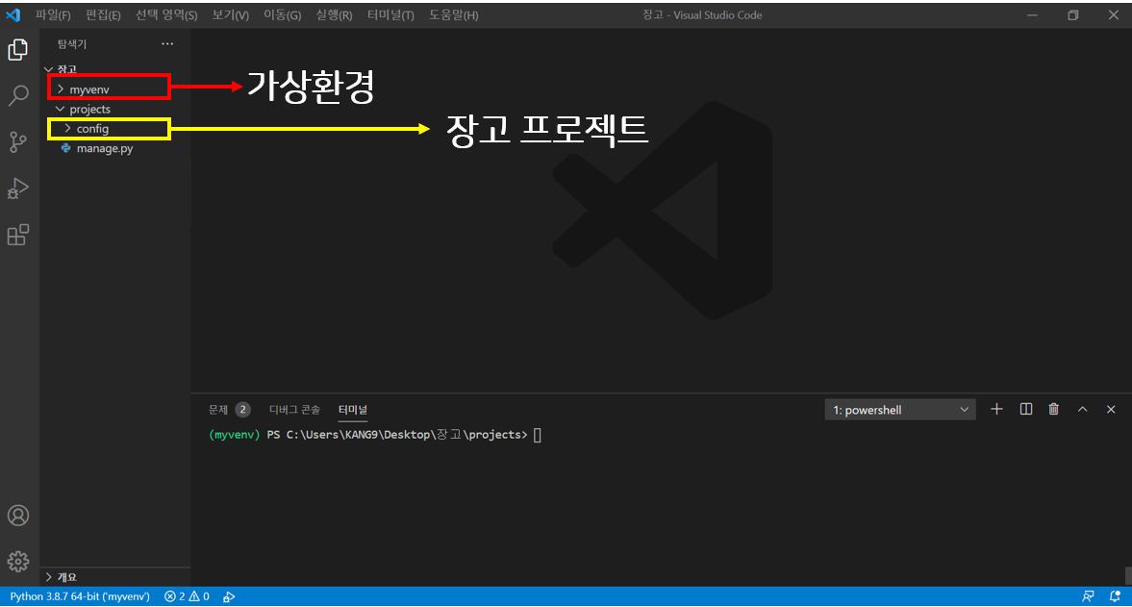Open the 이동(G) menu

coord(282,15)
